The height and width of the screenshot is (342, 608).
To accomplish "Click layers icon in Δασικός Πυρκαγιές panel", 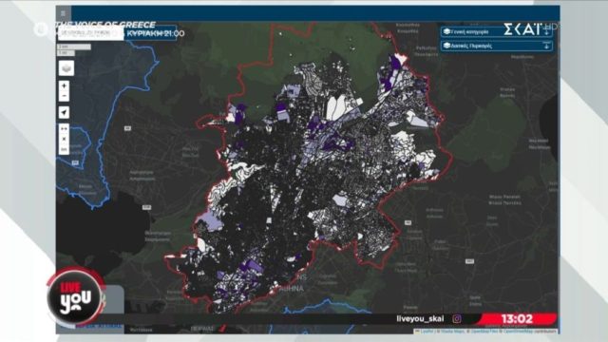I will [446, 46].
